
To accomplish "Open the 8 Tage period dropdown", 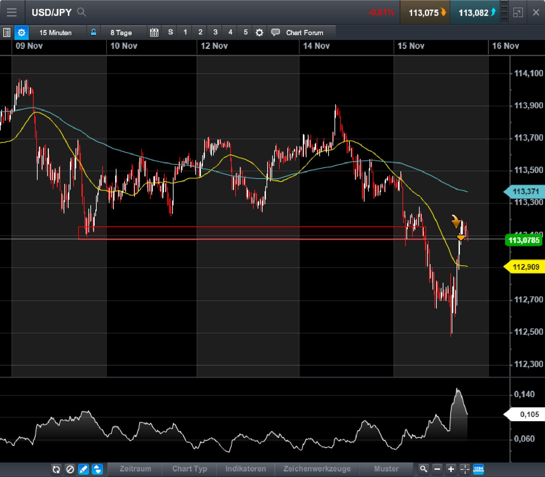I will pos(120,32).
